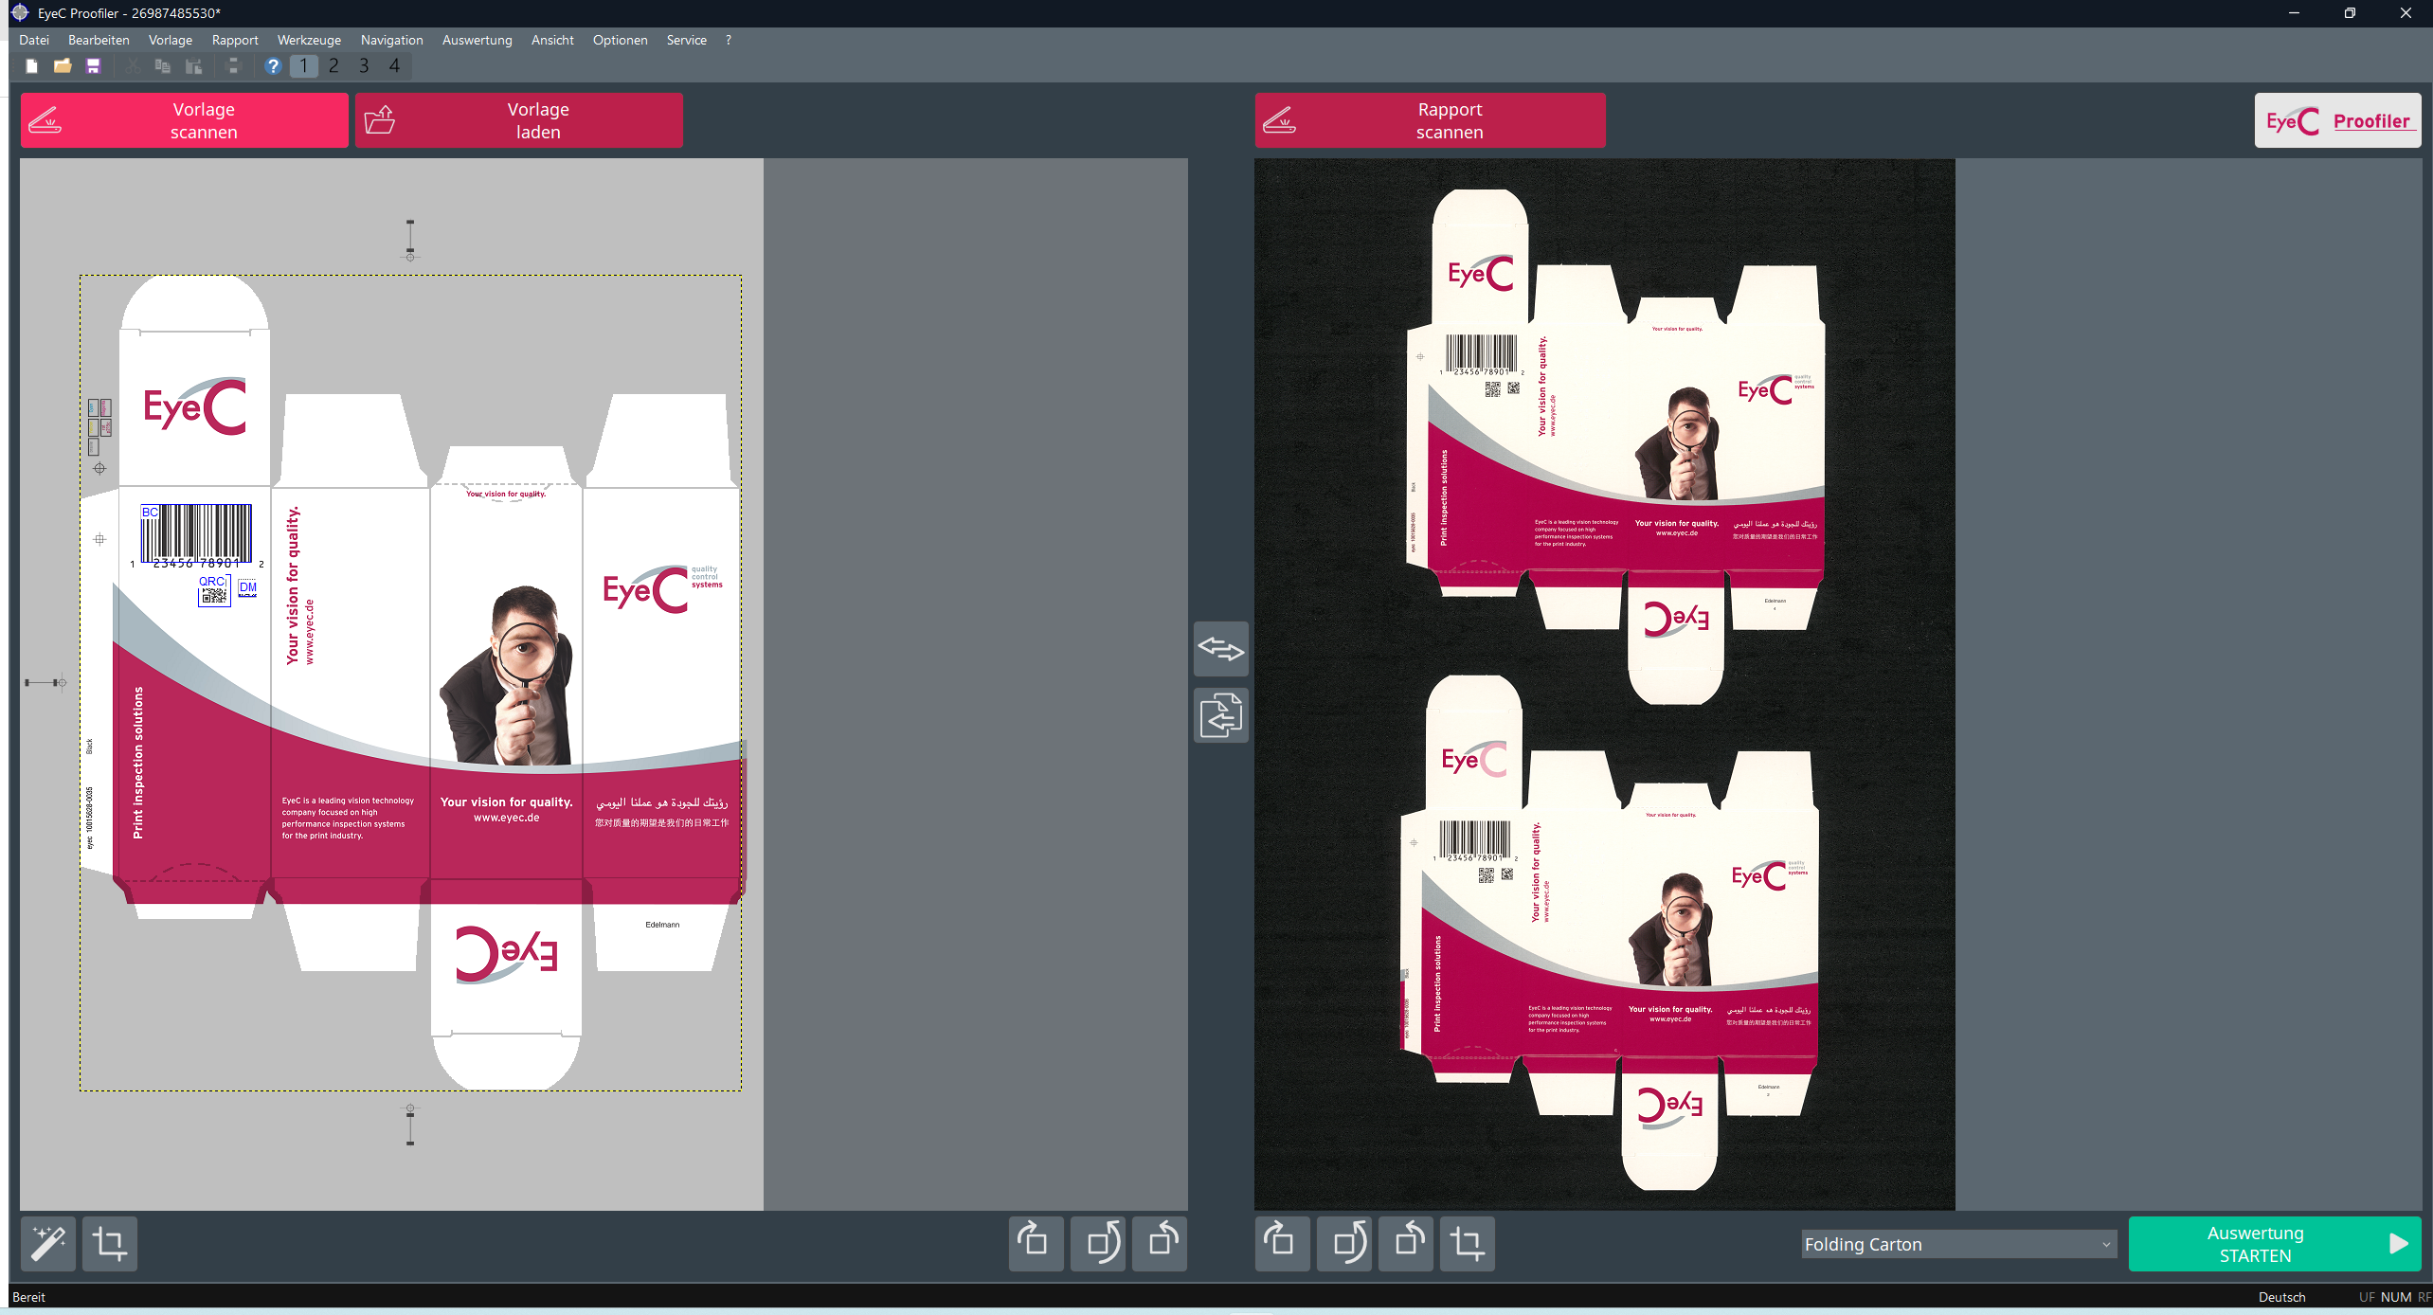
Task: Click the New document toolbar icon
Action: click(x=31, y=66)
